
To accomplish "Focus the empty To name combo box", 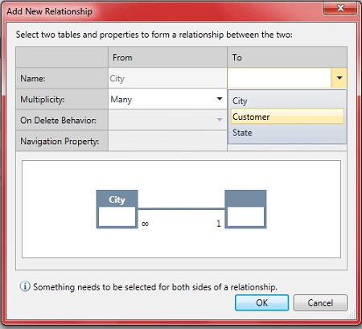I will [x=279, y=78].
